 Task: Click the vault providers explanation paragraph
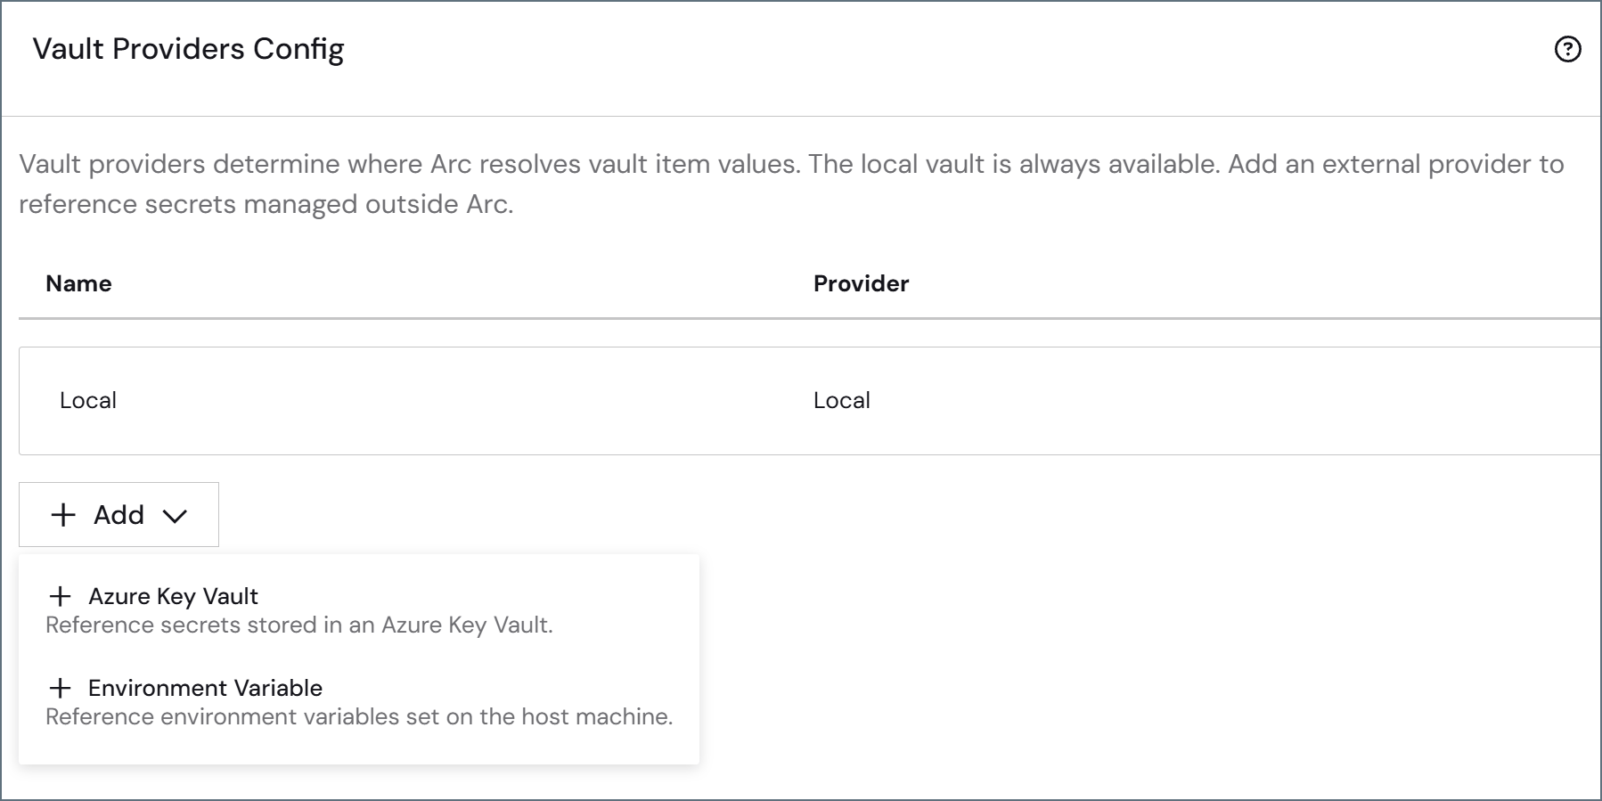click(791, 184)
